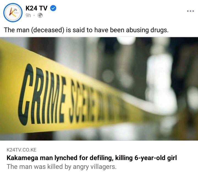Click the K24TV.CO.KE source domain

pos(21,150)
